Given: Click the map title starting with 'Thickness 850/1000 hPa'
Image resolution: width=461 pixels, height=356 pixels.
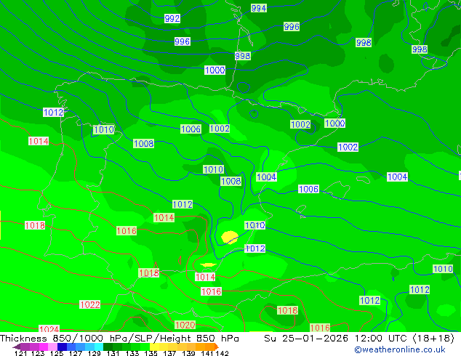Looking at the screenshot, I should [x=119, y=339].
